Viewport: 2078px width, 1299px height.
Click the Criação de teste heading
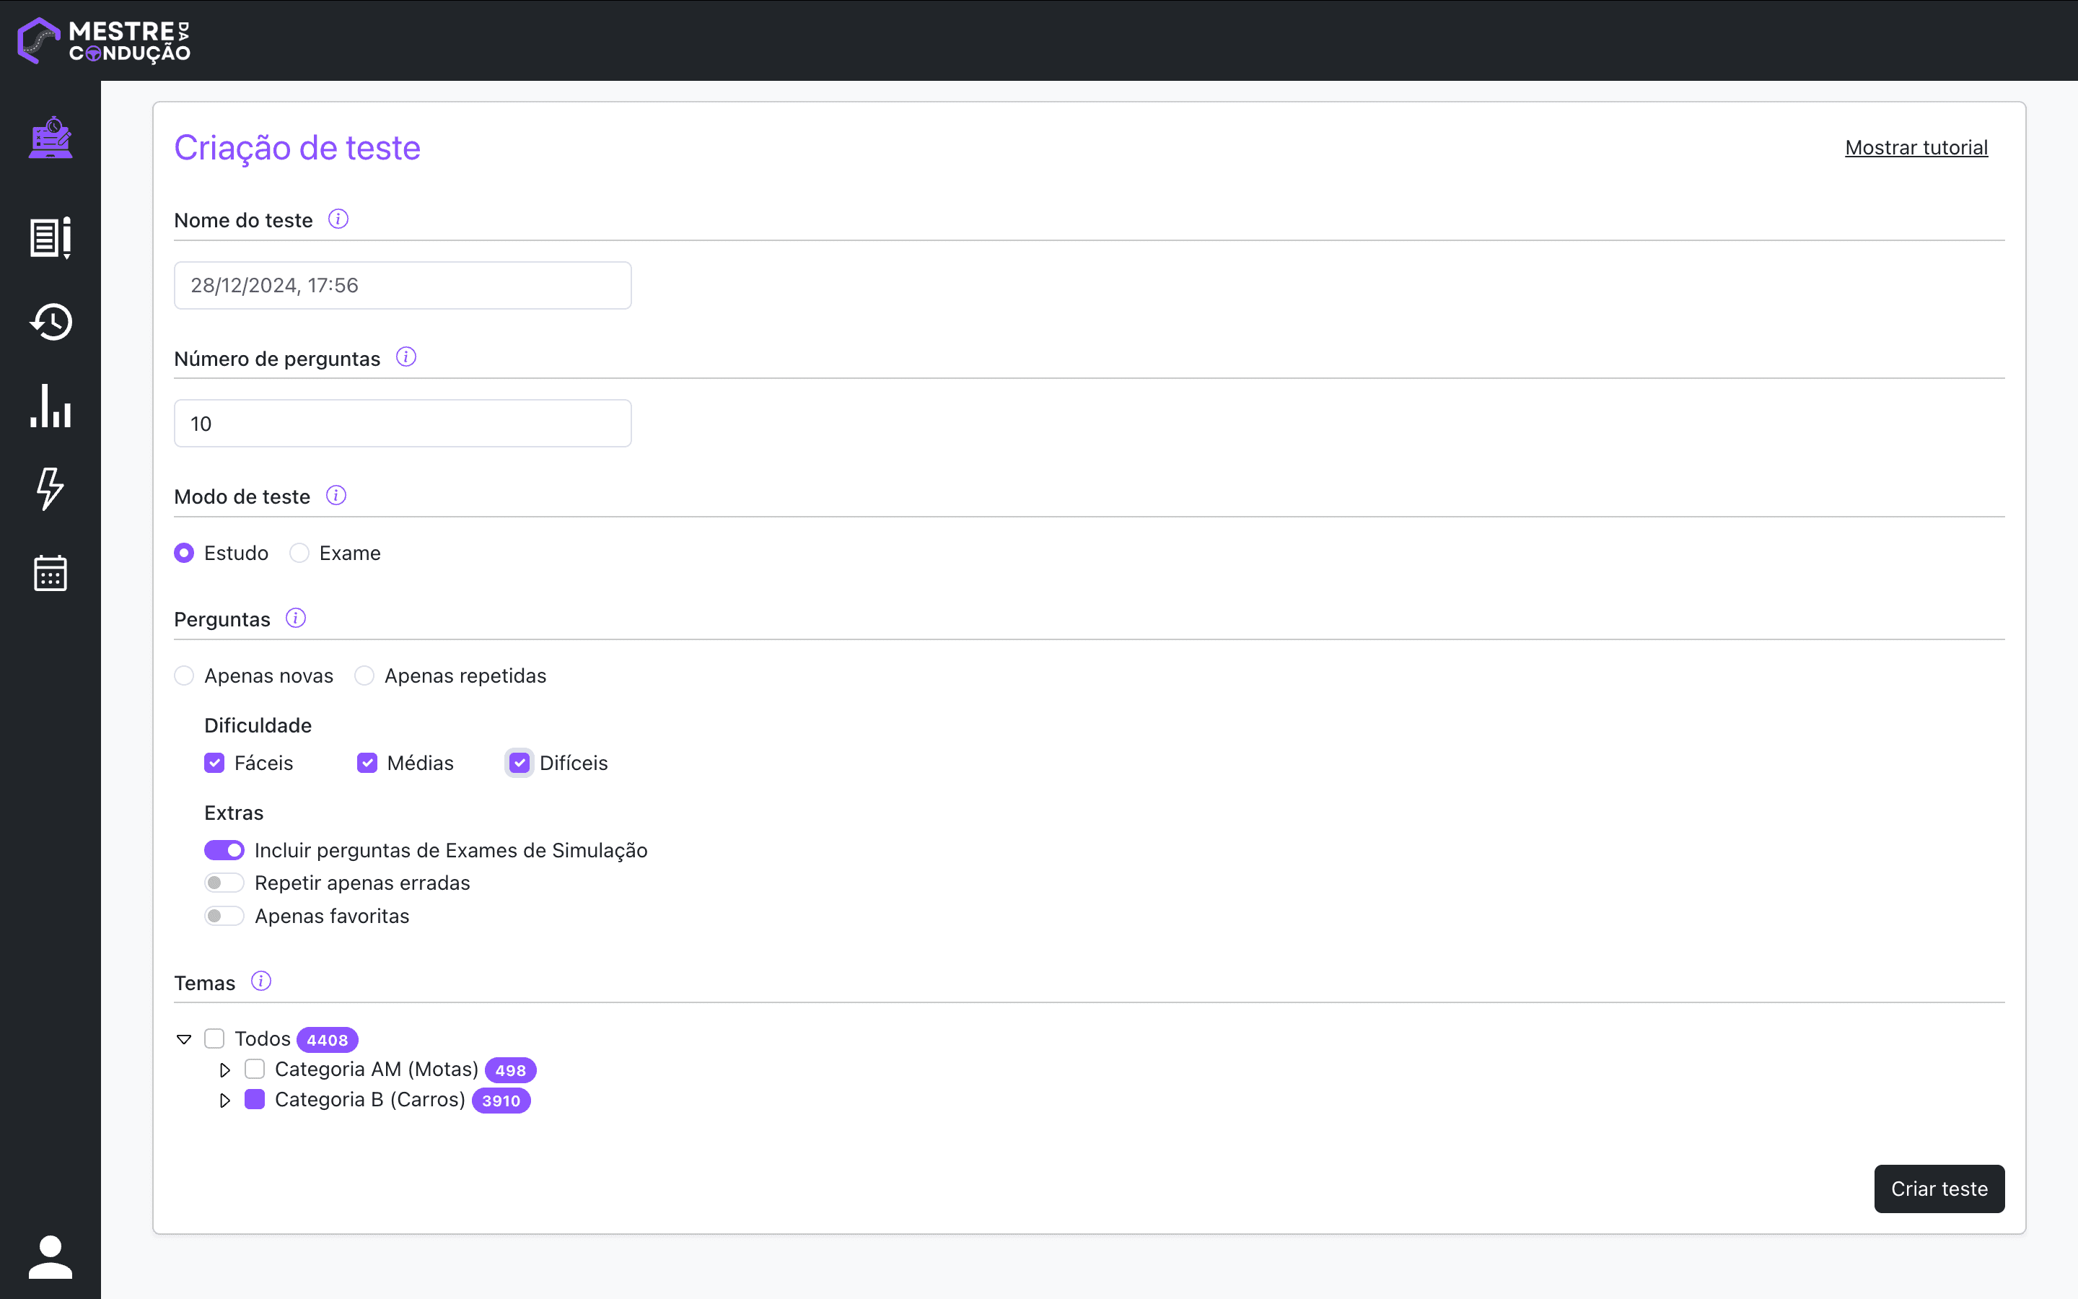tap(297, 148)
